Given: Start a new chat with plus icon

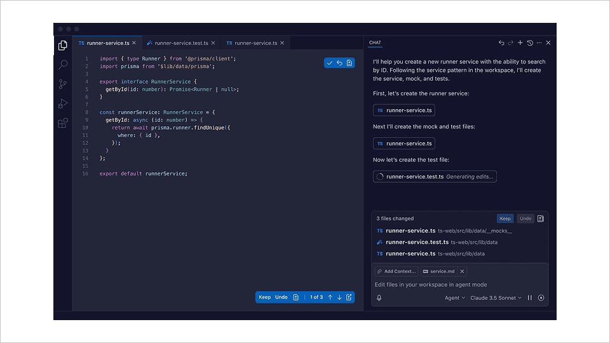Looking at the screenshot, I should pyautogui.click(x=520, y=43).
